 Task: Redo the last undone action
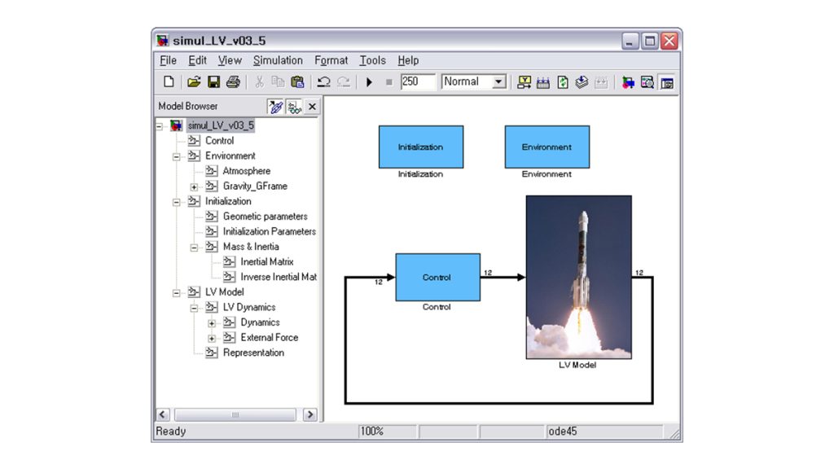coord(344,82)
